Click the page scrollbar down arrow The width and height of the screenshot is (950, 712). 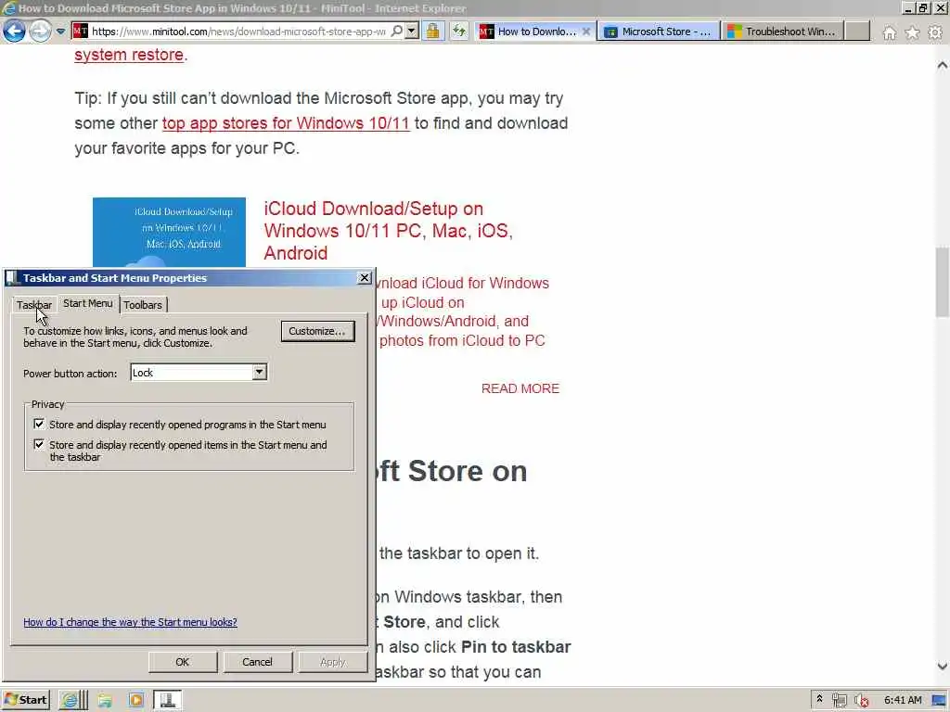point(943,666)
